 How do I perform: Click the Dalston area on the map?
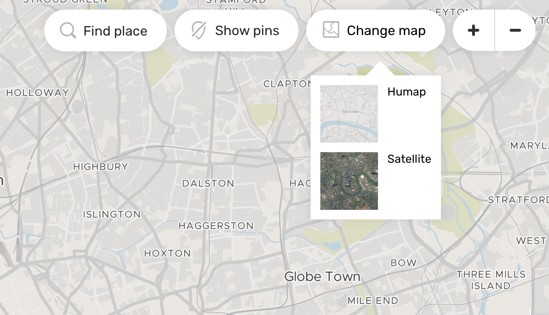click(208, 183)
